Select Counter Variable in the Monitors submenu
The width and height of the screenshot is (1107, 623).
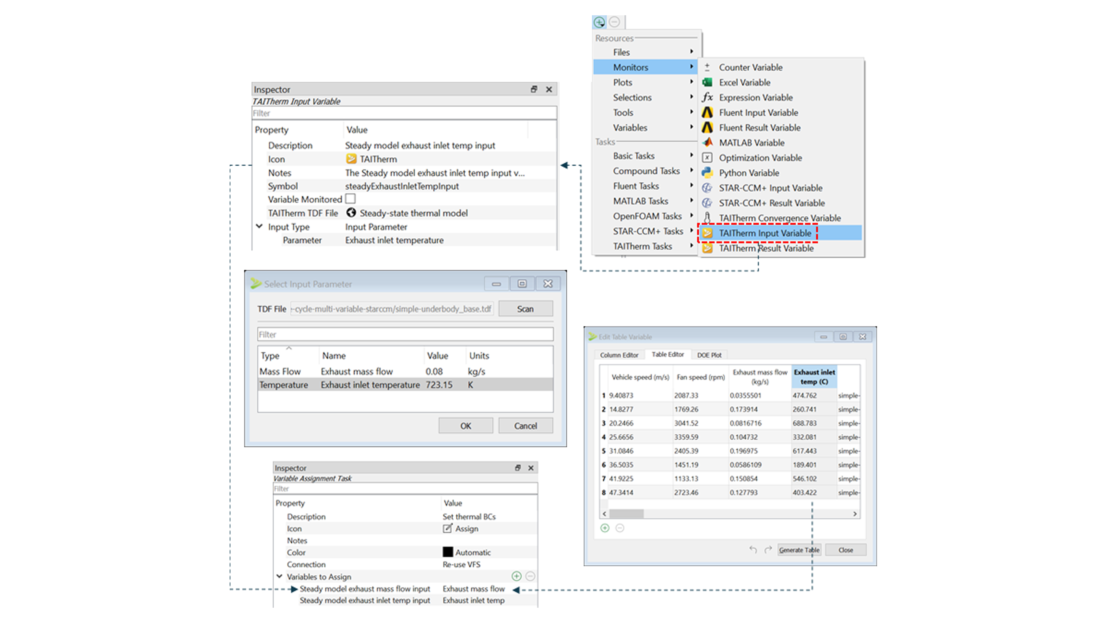point(750,67)
